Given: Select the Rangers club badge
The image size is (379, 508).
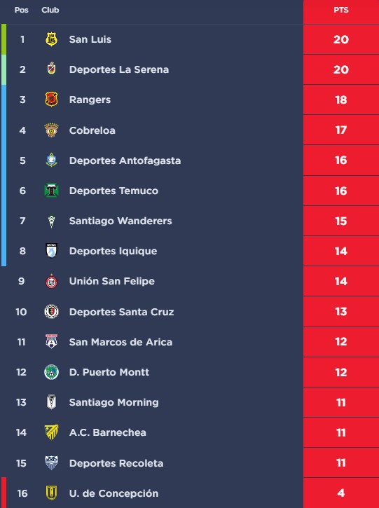Looking at the screenshot, I should tap(51, 99).
